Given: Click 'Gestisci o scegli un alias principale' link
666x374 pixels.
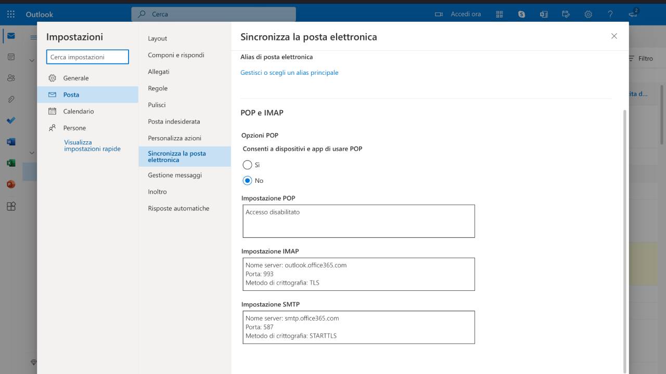Looking at the screenshot, I should [x=289, y=72].
